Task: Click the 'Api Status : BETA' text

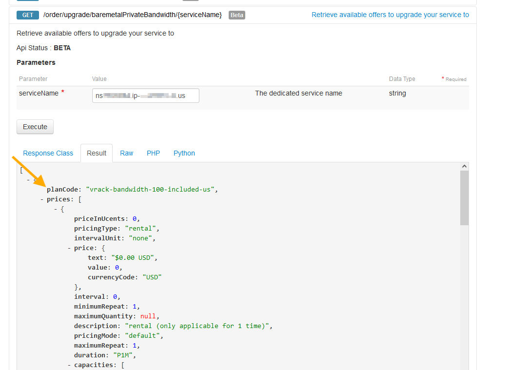Action: 43,48
